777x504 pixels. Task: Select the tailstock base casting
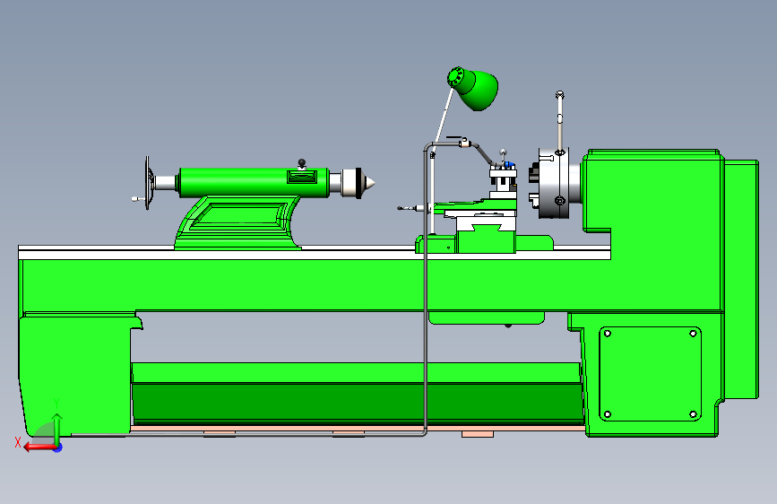[237, 222]
